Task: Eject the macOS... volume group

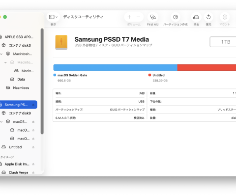Action: coord(33,122)
